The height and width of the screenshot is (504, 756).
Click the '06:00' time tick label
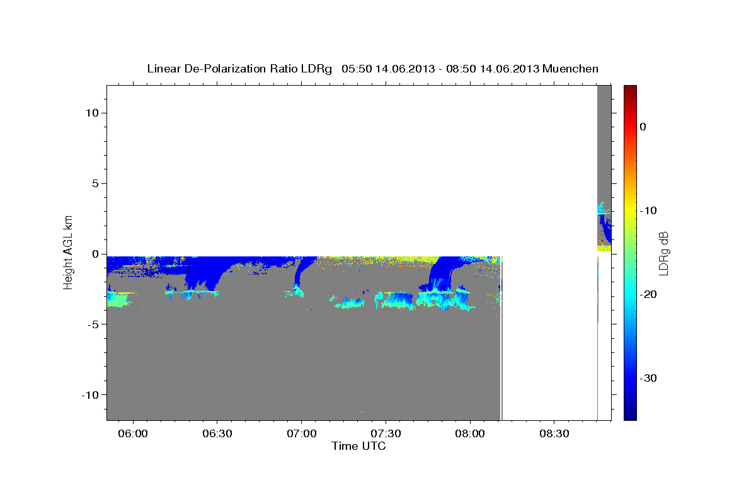[x=132, y=434]
